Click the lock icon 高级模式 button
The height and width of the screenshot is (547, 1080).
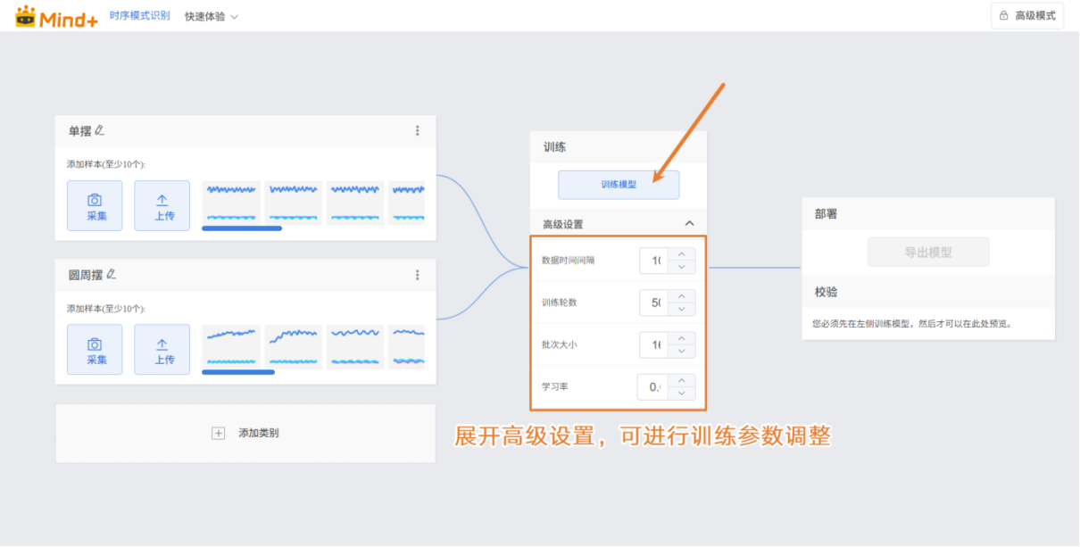[x=1026, y=16]
